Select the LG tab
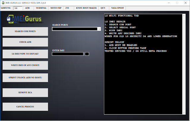 [18, 8]
